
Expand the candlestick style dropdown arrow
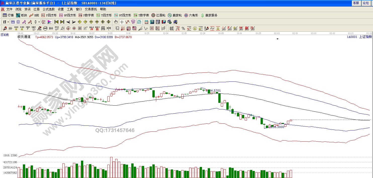pyautogui.click(x=39, y=22)
